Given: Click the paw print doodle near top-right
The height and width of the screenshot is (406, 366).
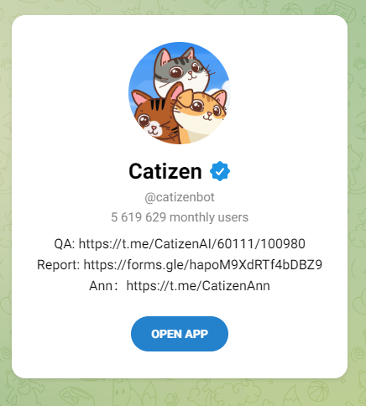Looking at the screenshot, I should tap(359, 64).
